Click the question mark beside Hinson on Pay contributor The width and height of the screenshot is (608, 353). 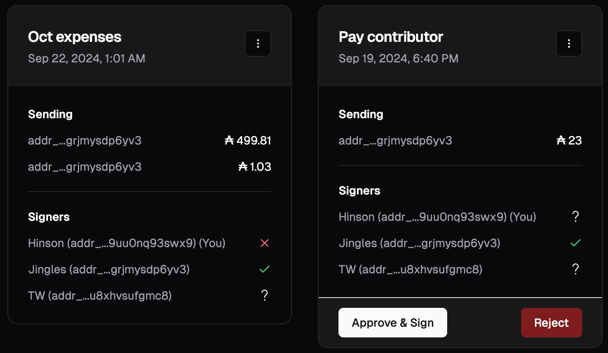tap(576, 216)
